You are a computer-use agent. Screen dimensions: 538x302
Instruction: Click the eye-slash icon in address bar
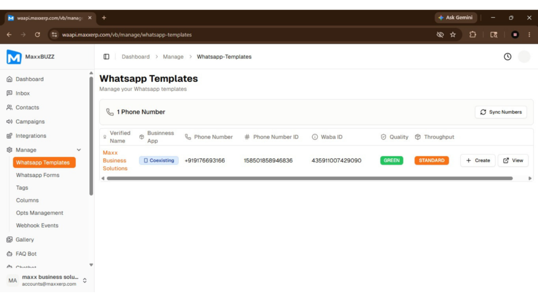[440, 35]
